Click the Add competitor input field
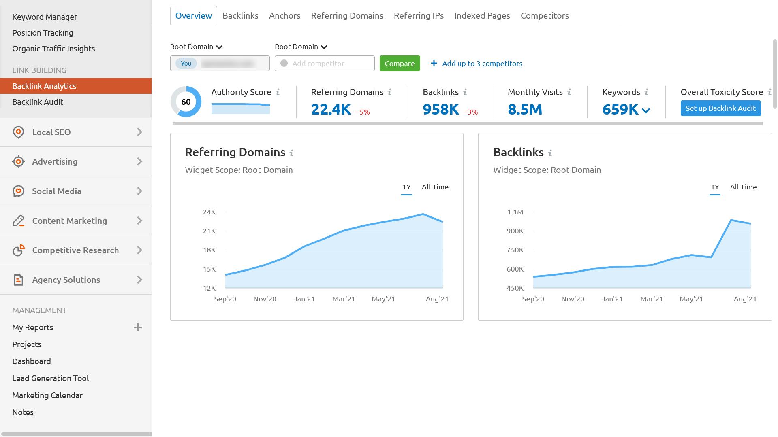Image resolution: width=778 pixels, height=437 pixels. click(x=325, y=64)
